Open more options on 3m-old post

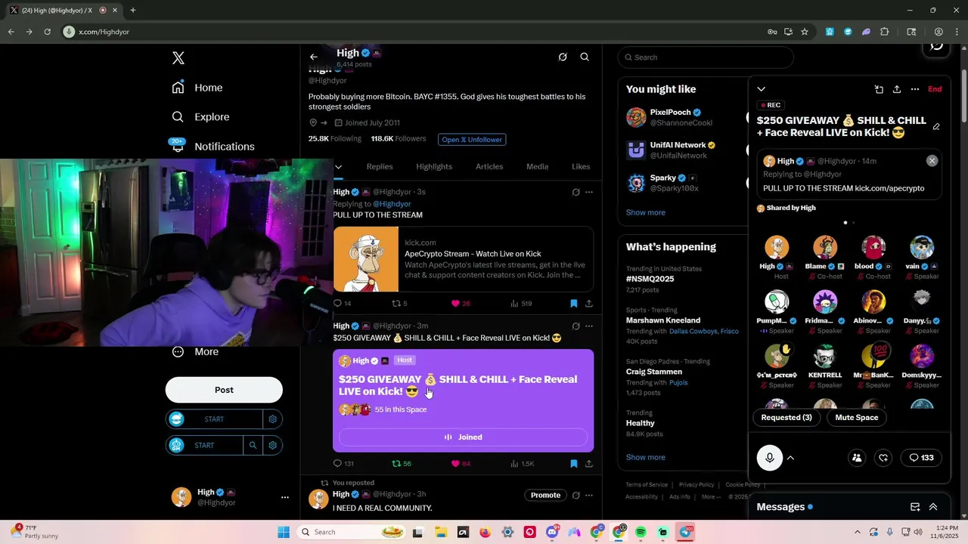[589, 326]
